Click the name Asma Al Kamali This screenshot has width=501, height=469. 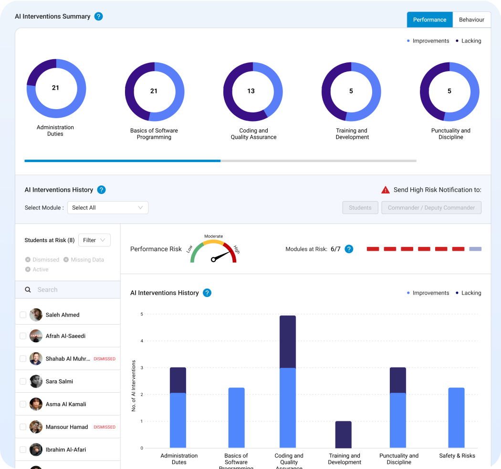(66, 404)
